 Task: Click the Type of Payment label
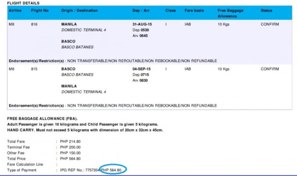(22, 170)
